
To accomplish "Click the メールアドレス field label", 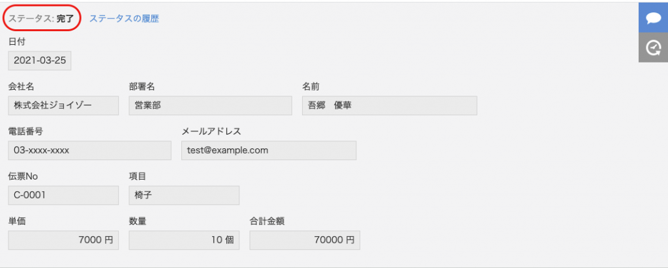I will click(x=211, y=131).
